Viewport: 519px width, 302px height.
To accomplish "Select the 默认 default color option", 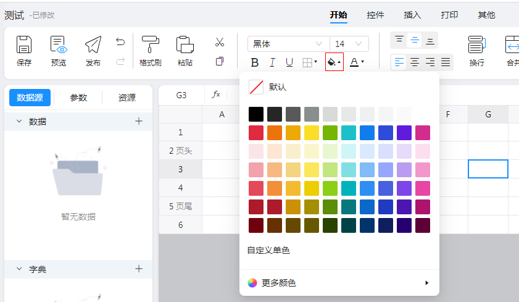I will pos(268,87).
